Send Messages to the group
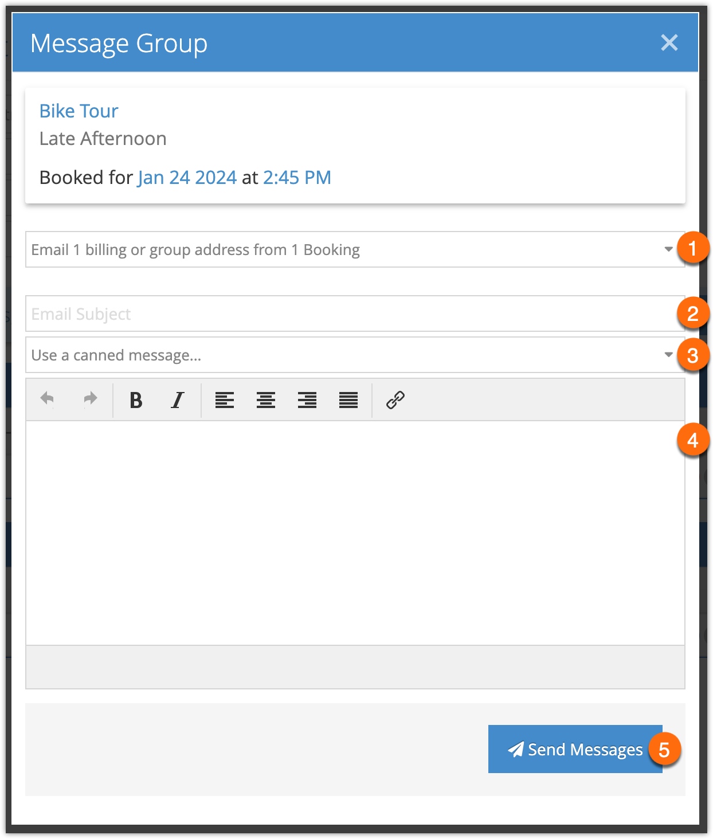This screenshot has width=713, height=839. tap(575, 749)
